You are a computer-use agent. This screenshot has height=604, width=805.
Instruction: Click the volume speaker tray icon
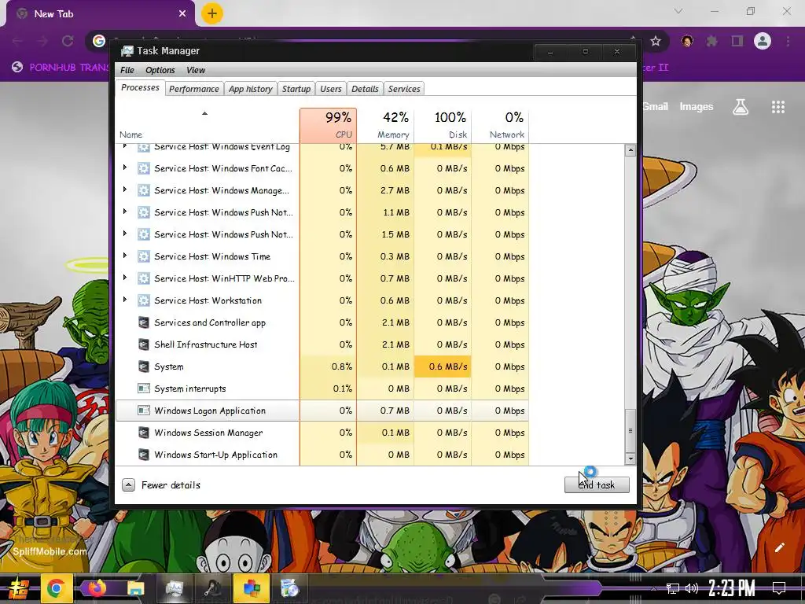[x=692, y=588]
